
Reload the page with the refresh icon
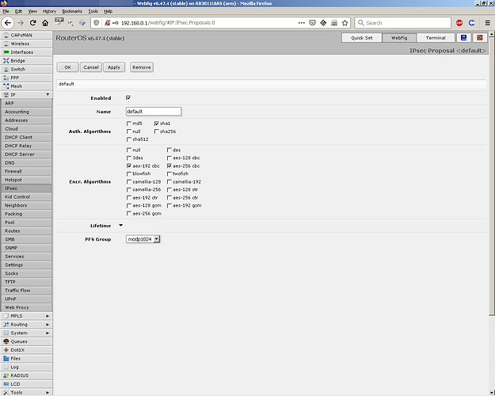pyautogui.click(x=32, y=23)
